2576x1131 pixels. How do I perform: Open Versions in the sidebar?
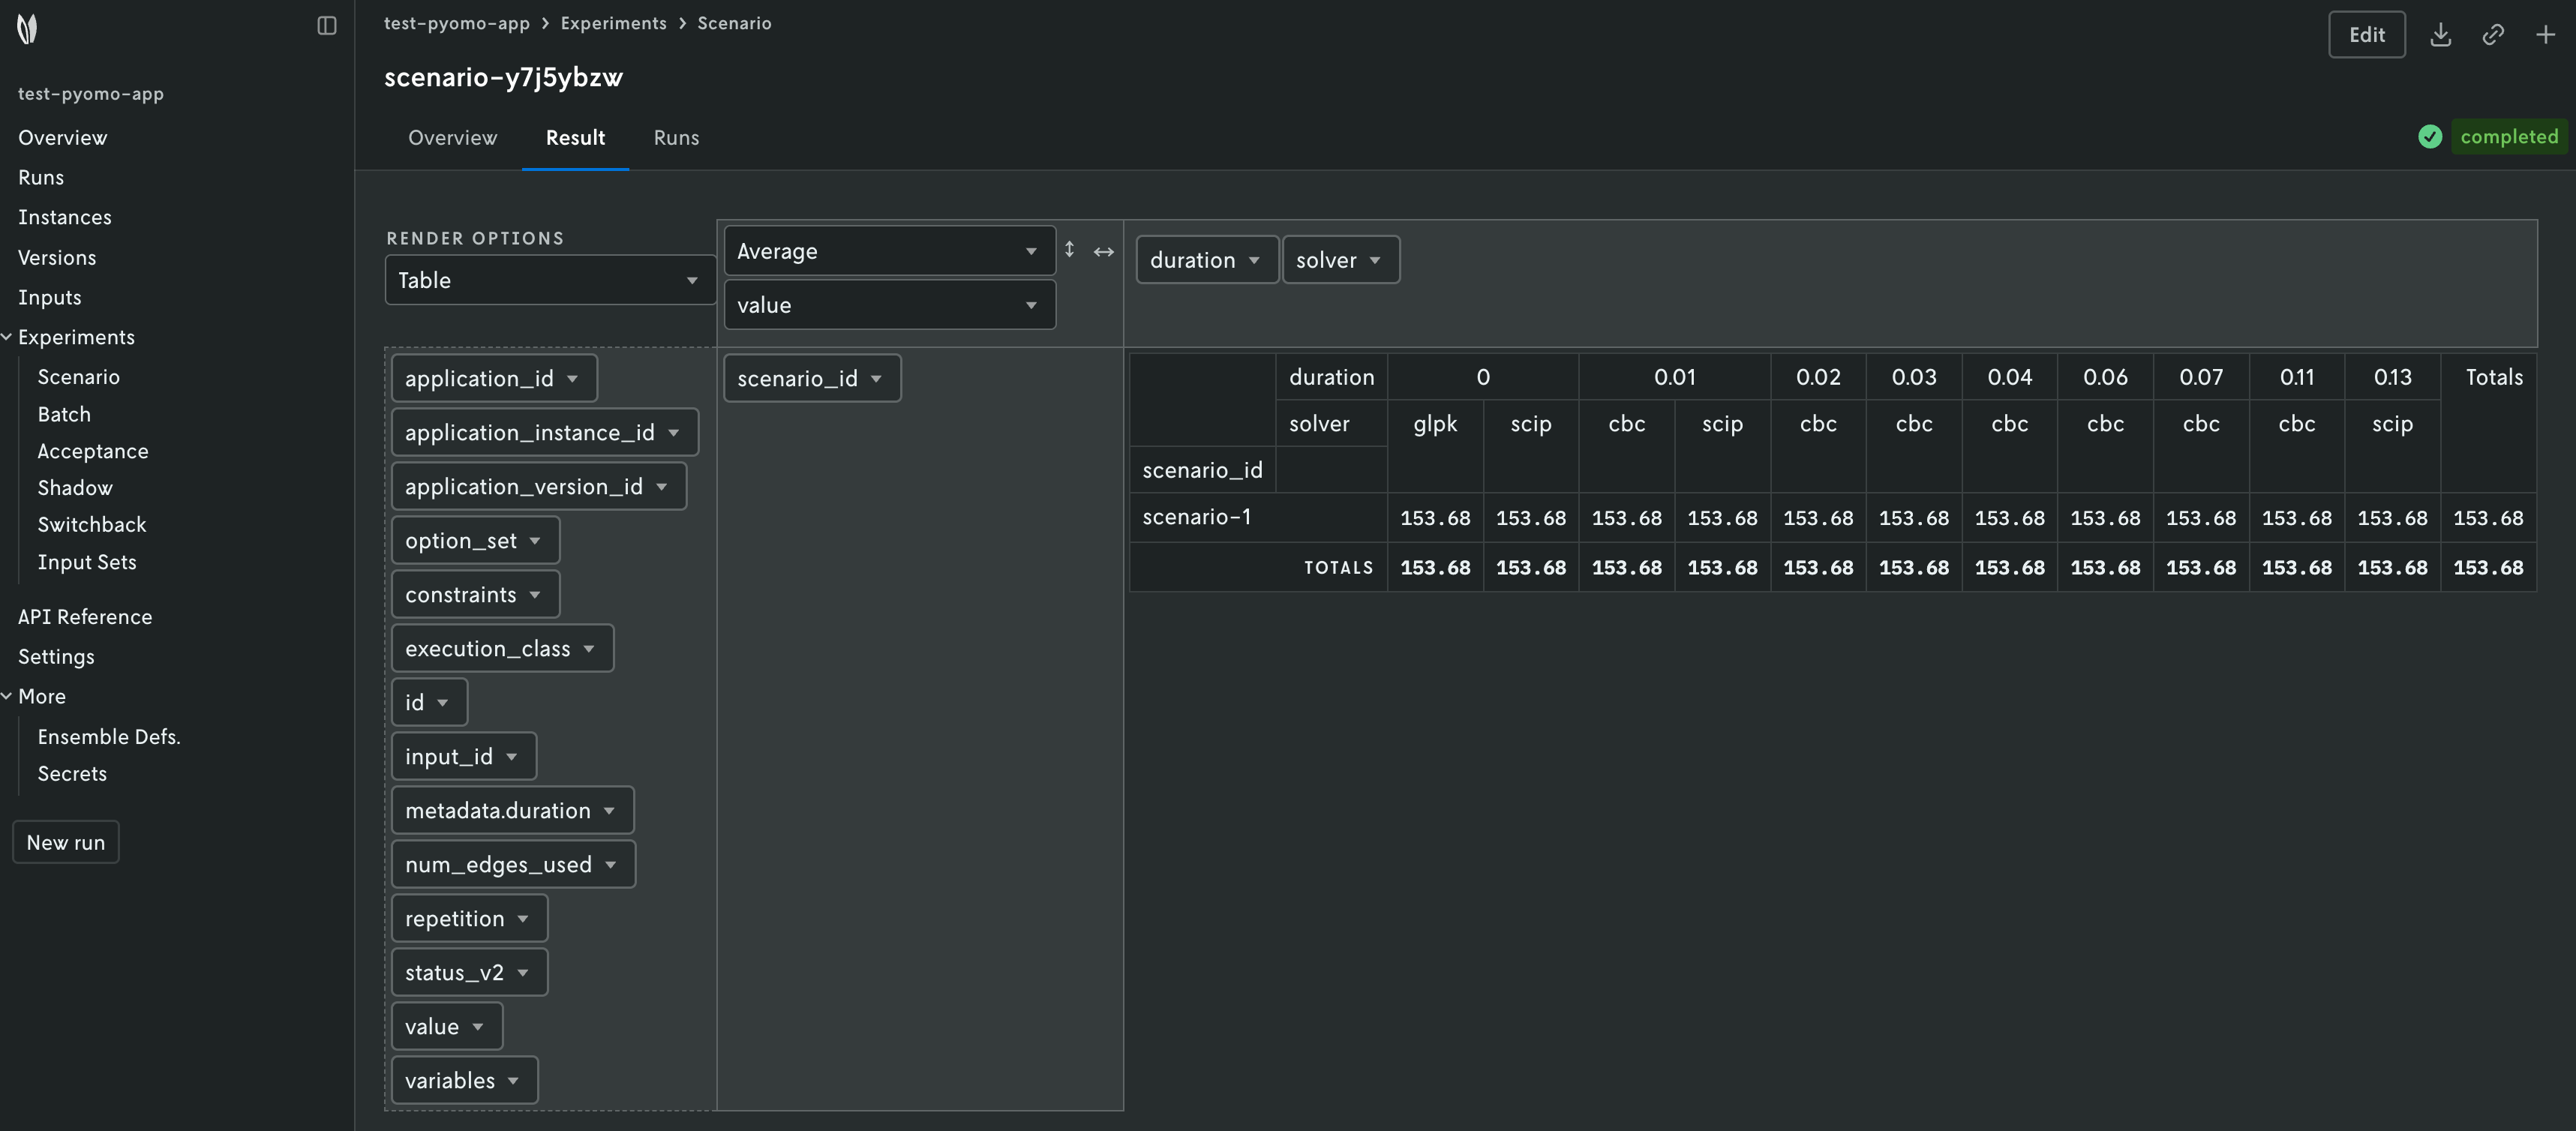pyautogui.click(x=57, y=258)
